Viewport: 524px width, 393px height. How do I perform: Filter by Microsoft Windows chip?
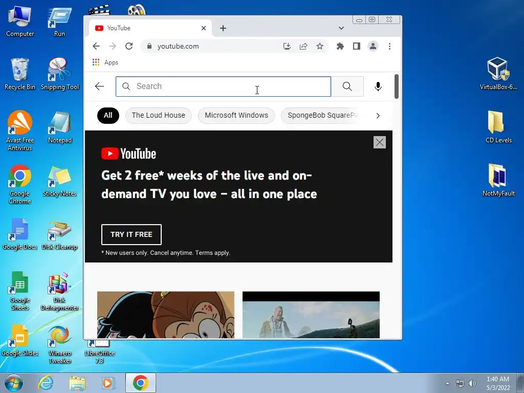(236, 115)
